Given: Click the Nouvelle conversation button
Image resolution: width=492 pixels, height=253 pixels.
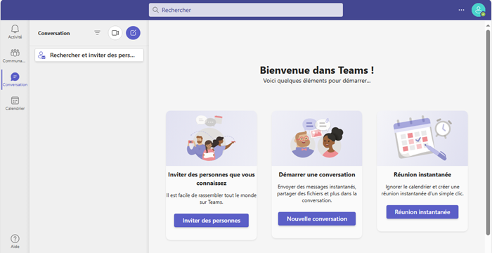Looking at the screenshot, I should pyautogui.click(x=316, y=219).
